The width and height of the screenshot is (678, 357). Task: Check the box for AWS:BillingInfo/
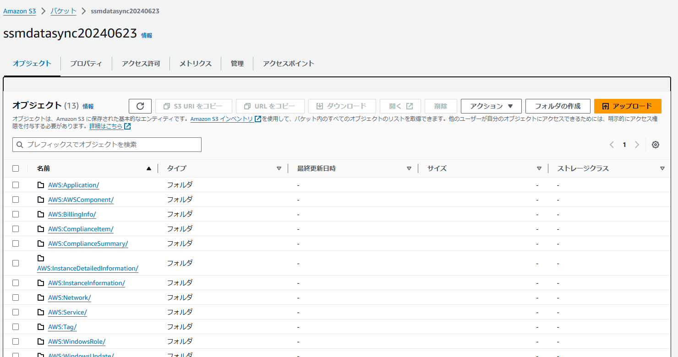(16, 214)
